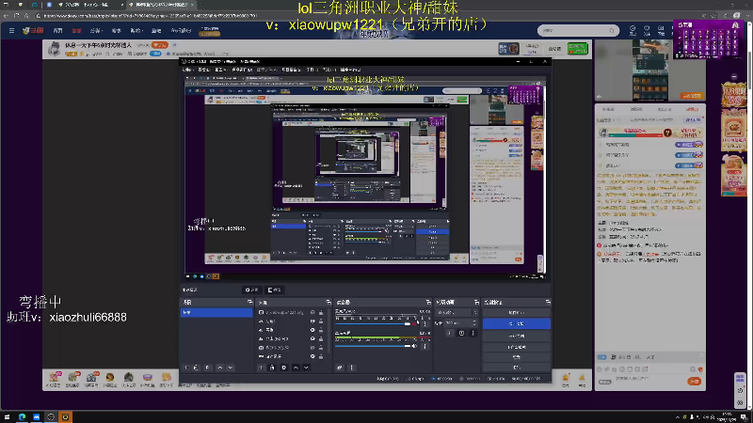Mute the second mixer channel speaker
This screenshot has width=753, height=423.
click(x=415, y=346)
